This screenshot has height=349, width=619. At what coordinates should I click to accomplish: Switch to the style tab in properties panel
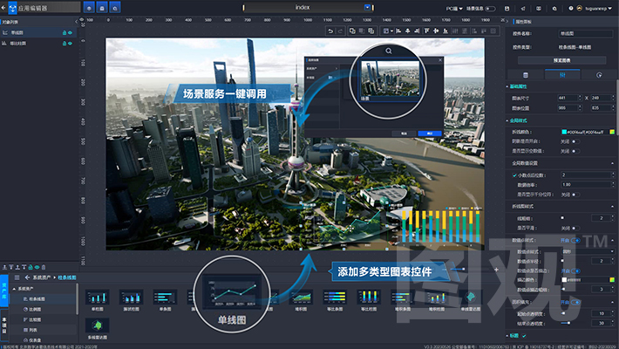561,75
